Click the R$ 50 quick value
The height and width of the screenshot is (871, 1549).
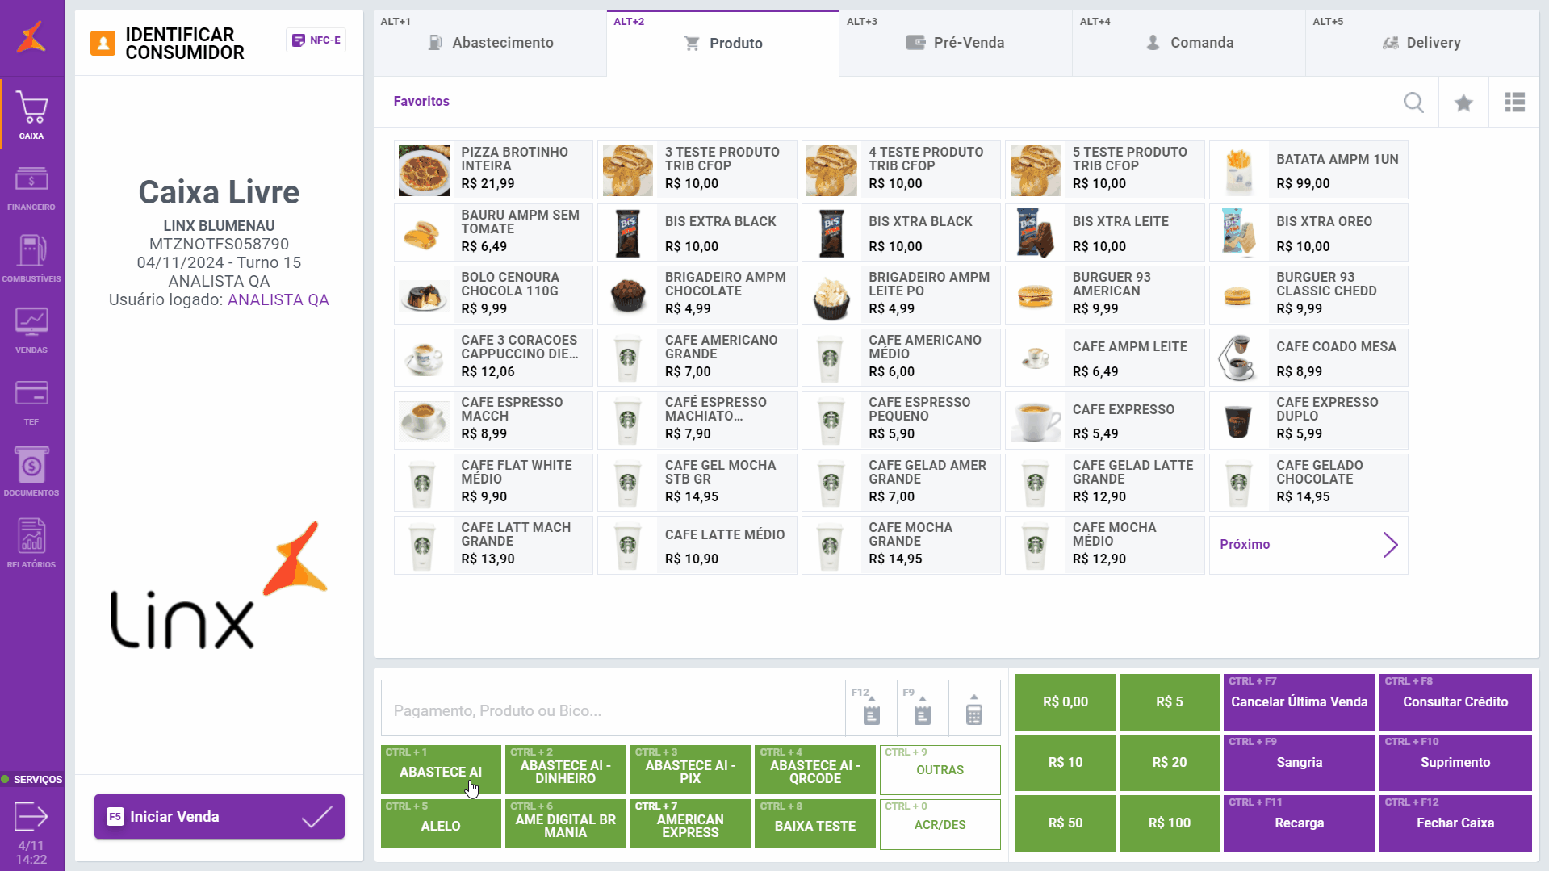tap(1065, 823)
